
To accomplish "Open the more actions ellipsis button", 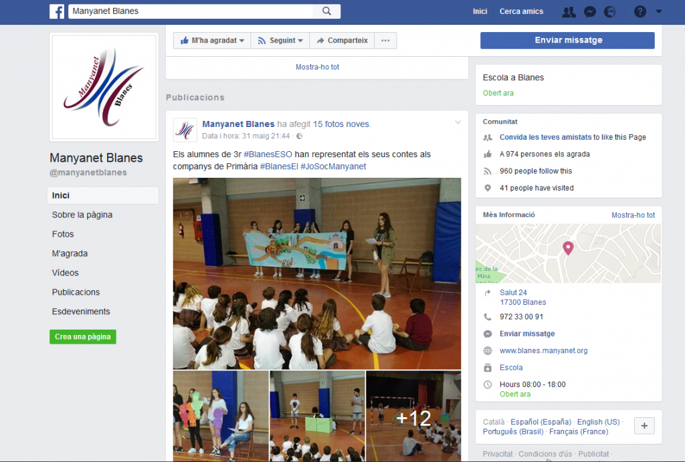I will click(385, 41).
